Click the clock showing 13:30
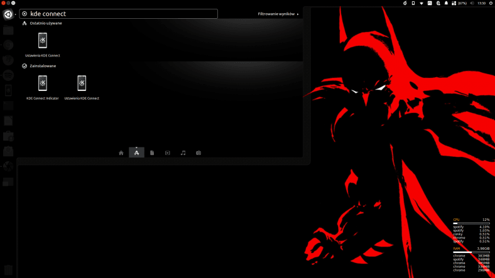The image size is (495, 278). (x=481, y=3)
